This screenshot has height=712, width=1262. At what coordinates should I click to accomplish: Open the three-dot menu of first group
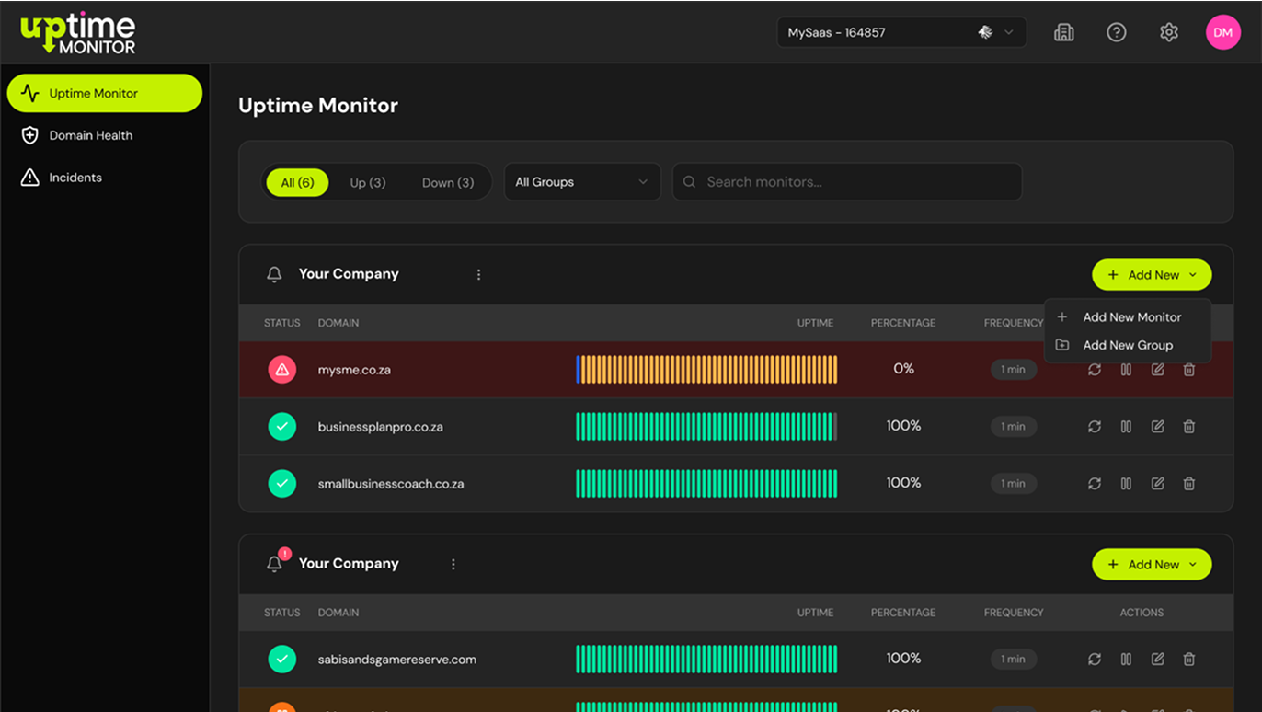point(478,274)
